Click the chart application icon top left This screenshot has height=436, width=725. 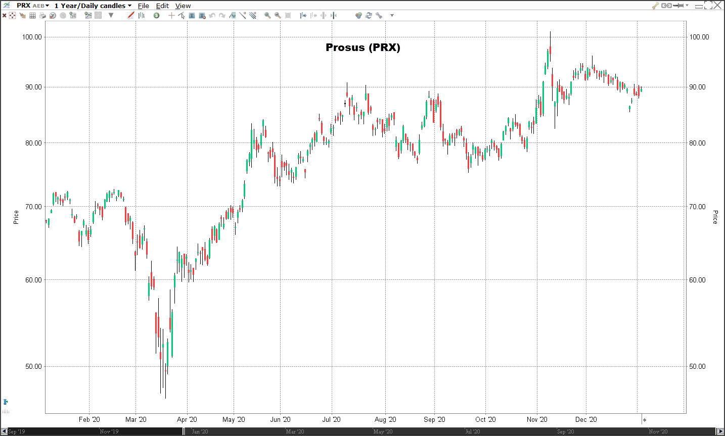tap(6, 5)
